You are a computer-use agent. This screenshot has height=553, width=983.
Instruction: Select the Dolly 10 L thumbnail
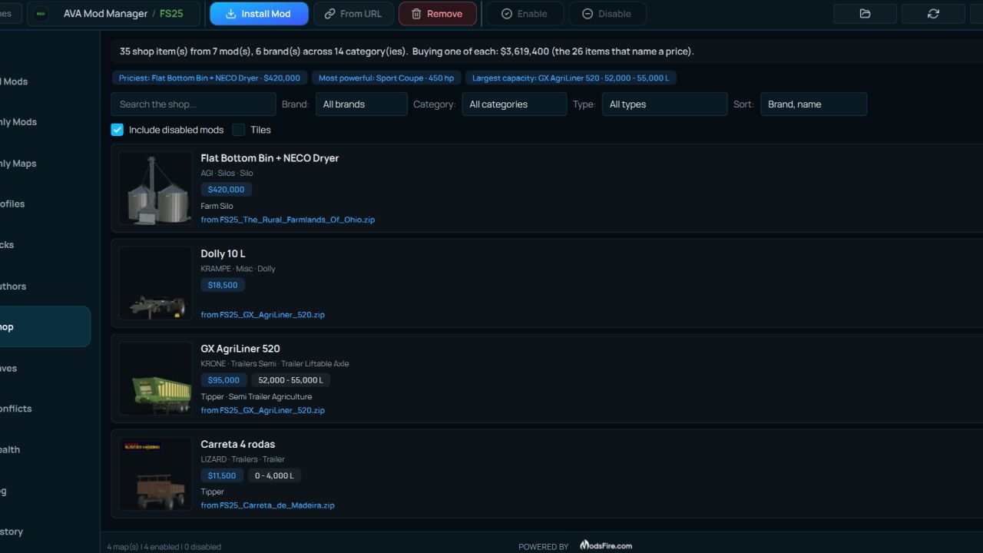coord(155,283)
